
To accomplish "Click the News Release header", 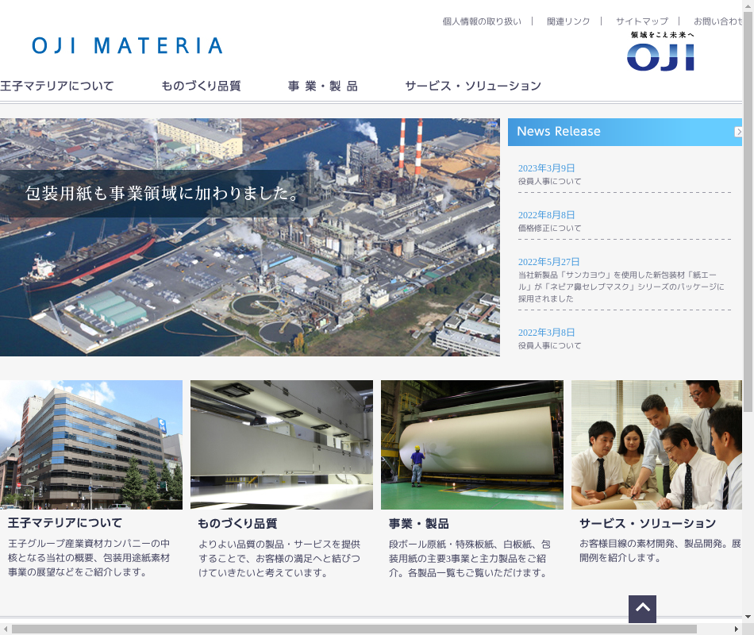I will [x=625, y=132].
